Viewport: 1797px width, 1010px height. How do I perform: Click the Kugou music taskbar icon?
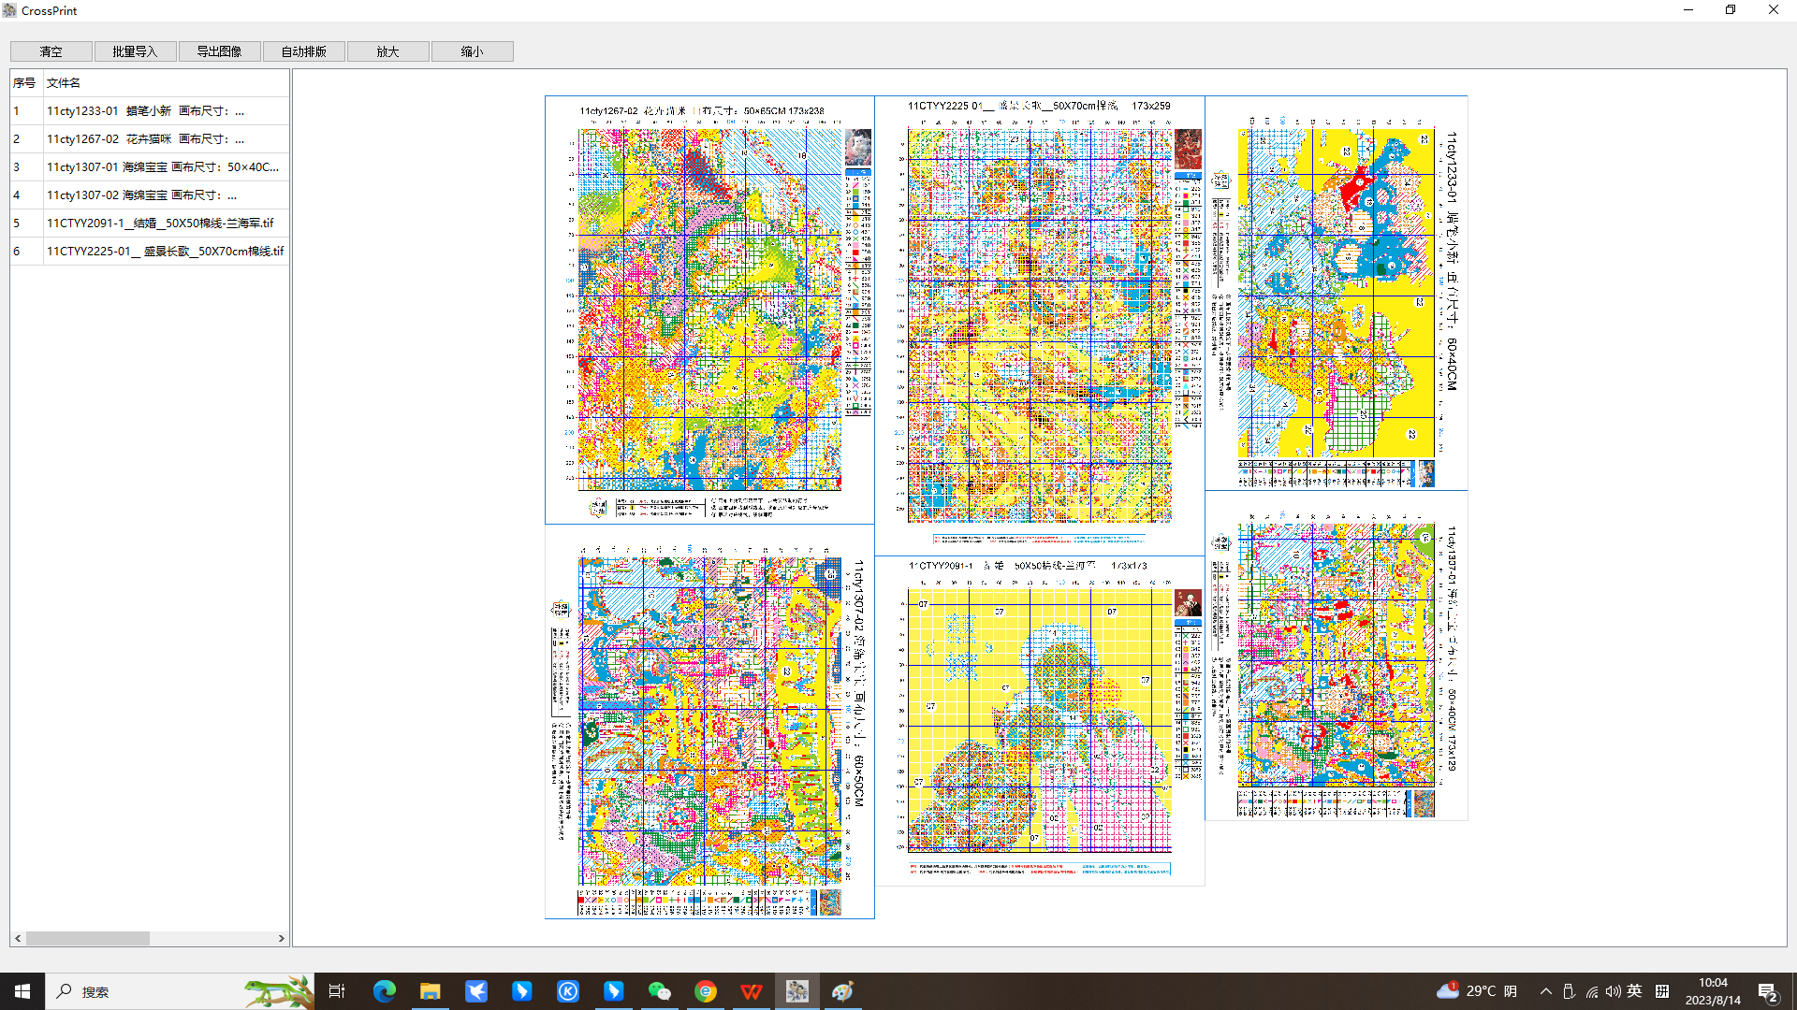click(568, 991)
